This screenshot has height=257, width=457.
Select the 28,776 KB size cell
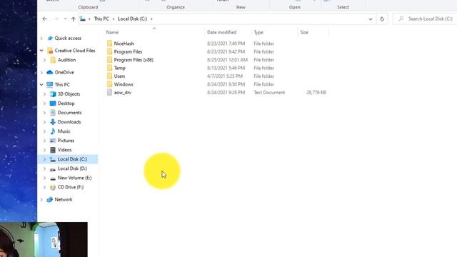[316, 92]
